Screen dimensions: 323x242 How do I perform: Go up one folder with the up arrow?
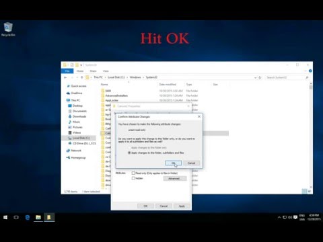(82, 77)
